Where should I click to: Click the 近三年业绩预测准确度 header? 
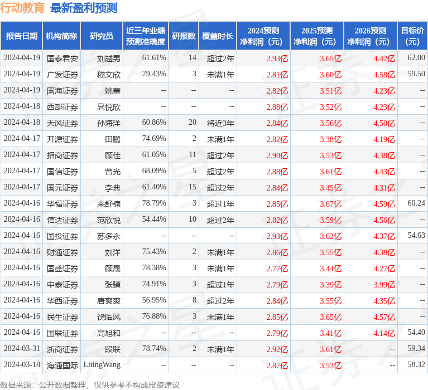pyautogui.click(x=146, y=36)
